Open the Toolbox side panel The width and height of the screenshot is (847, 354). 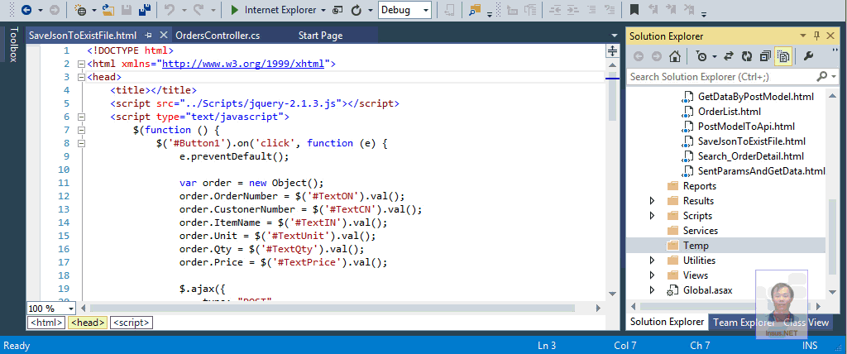[13, 45]
